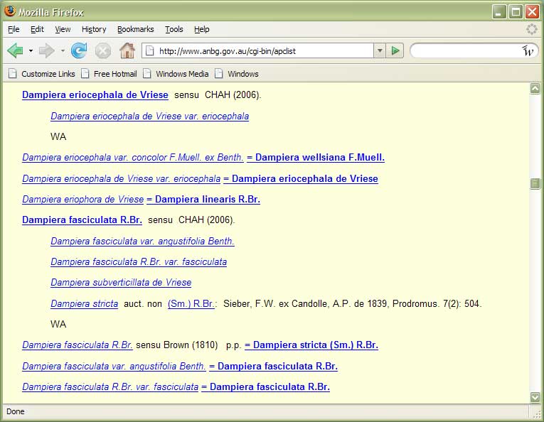The image size is (544, 422).
Task: Reload the page with the refresh icon
Action: pyautogui.click(x=79, y=50)
